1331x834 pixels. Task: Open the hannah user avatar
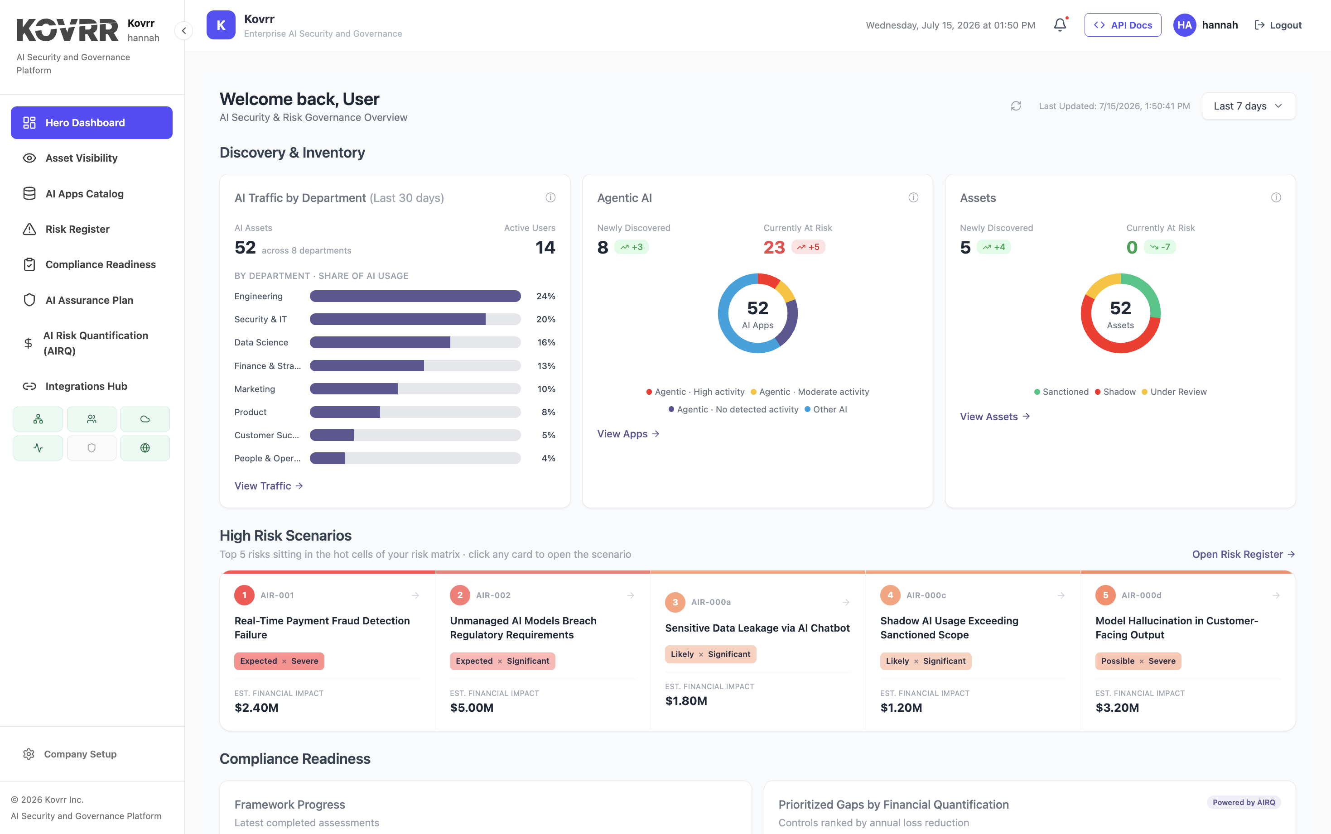1184,25
